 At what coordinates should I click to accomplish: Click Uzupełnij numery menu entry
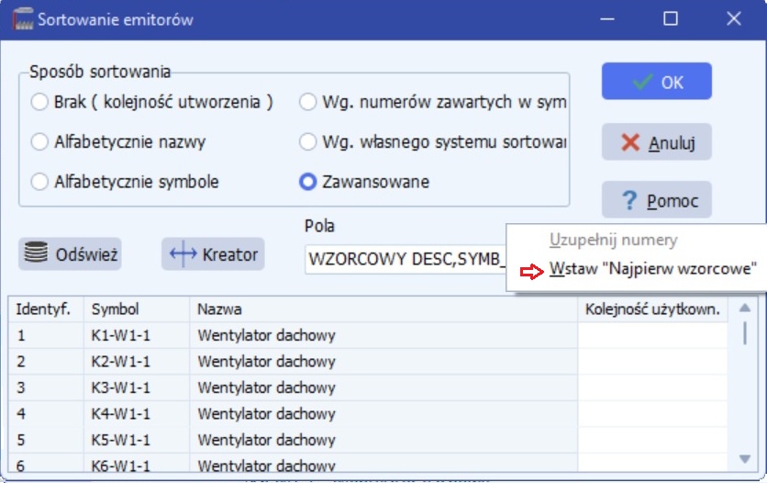click(x=613, y=240)
